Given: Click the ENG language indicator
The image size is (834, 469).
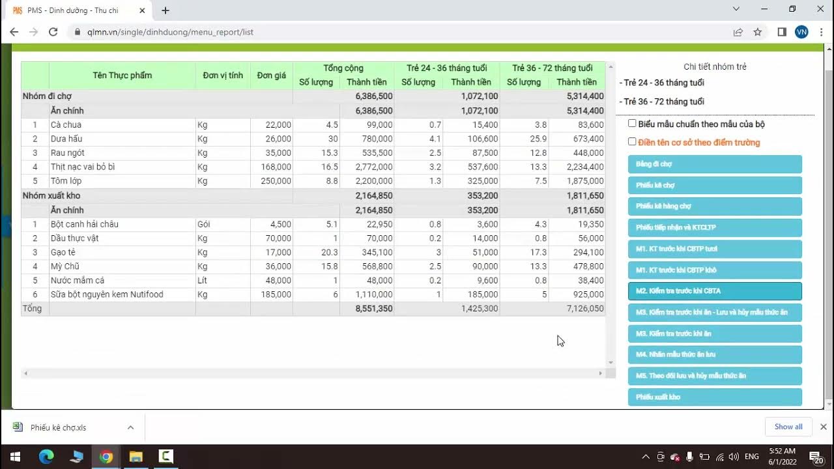Looking at the screenshot, I should tap(752, 457).
